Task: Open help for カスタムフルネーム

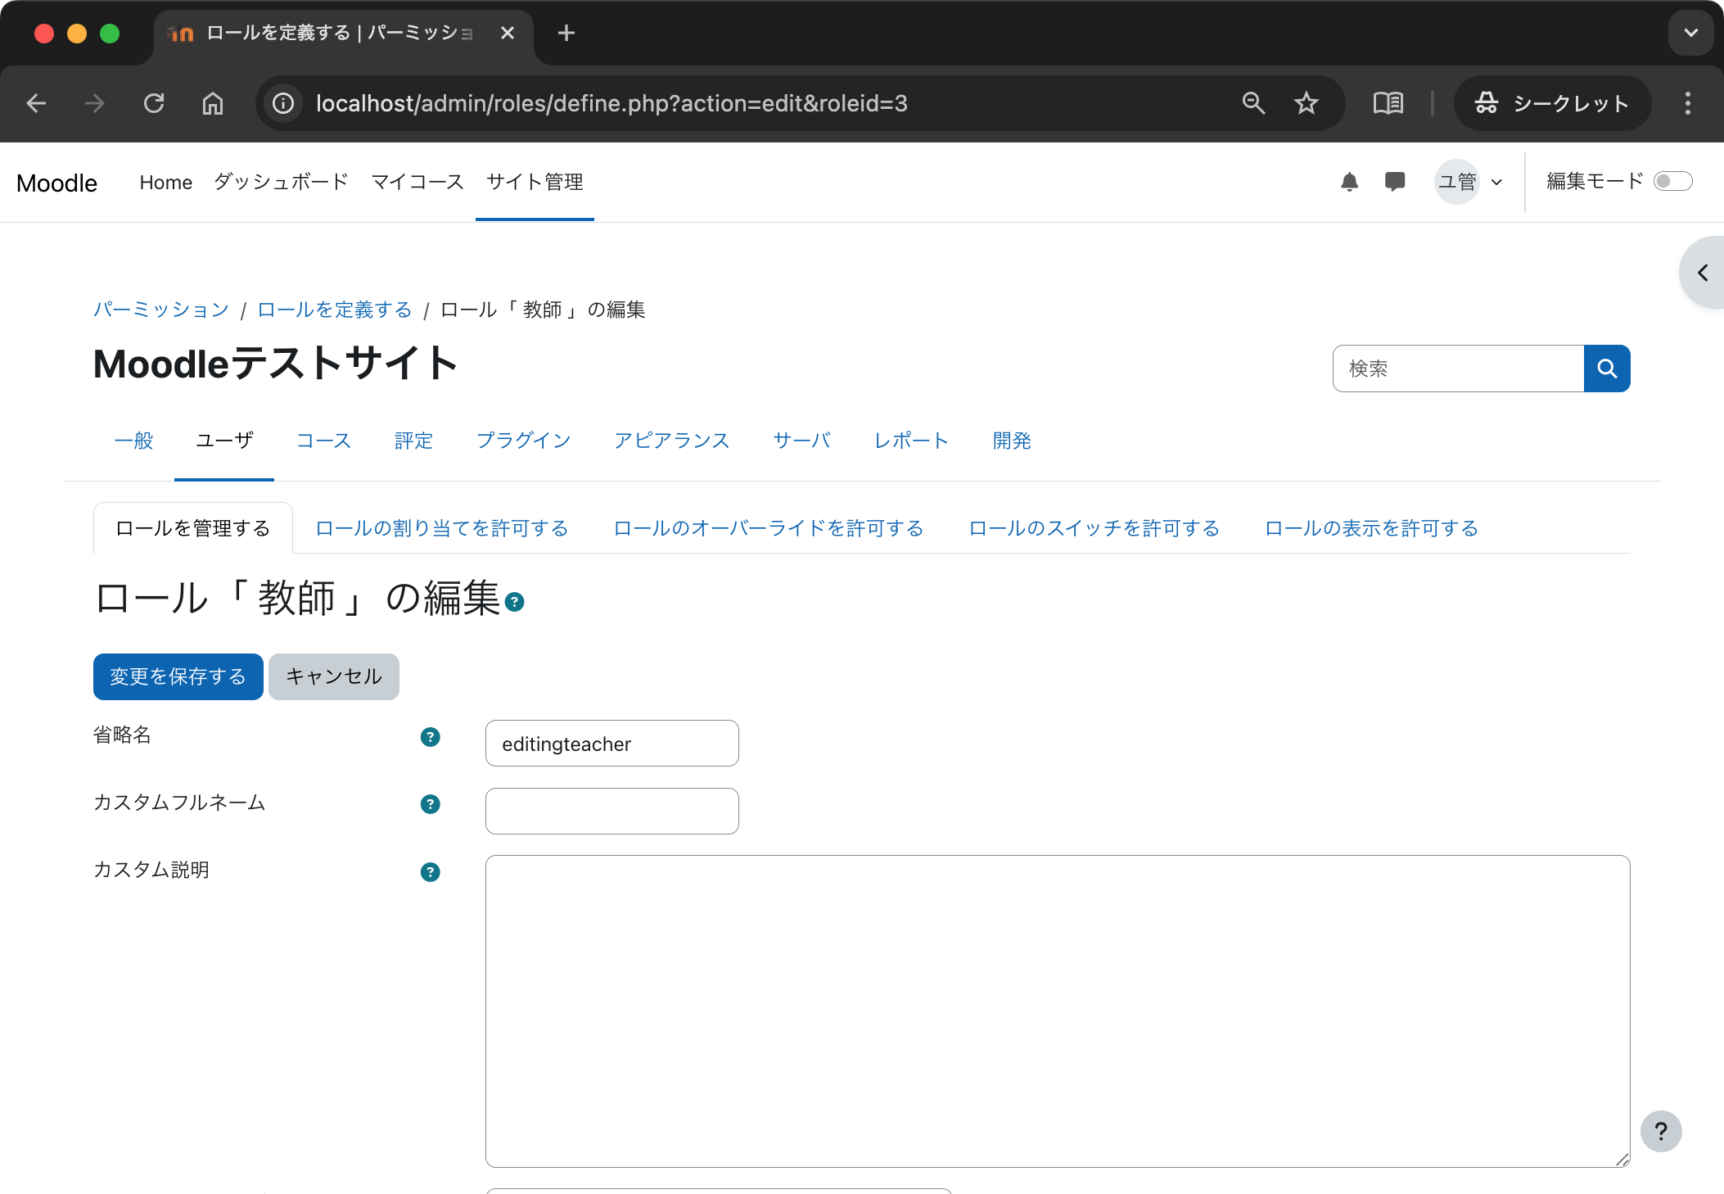Action: click(x=430, y=804)
